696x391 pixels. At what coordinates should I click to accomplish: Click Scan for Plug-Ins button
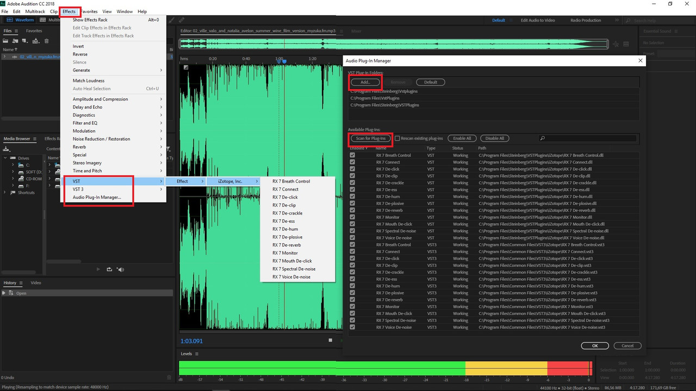[370, 138]
